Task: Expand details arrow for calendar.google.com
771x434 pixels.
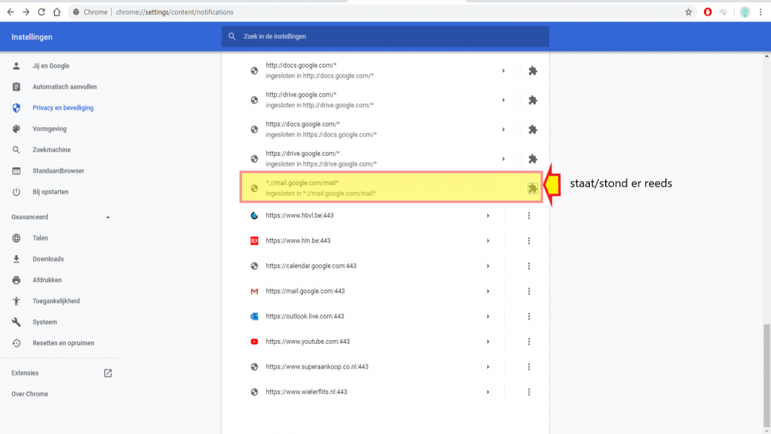Action: [488, 266]
